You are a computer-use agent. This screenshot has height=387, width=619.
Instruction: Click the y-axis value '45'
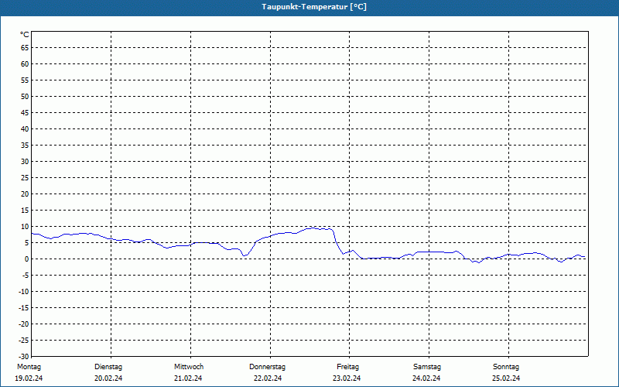point(25,112)
